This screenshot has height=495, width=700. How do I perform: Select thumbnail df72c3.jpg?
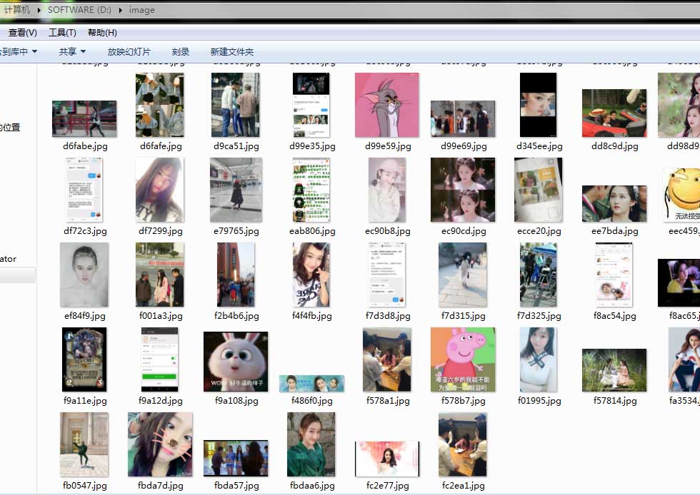[x=84, y=190]
